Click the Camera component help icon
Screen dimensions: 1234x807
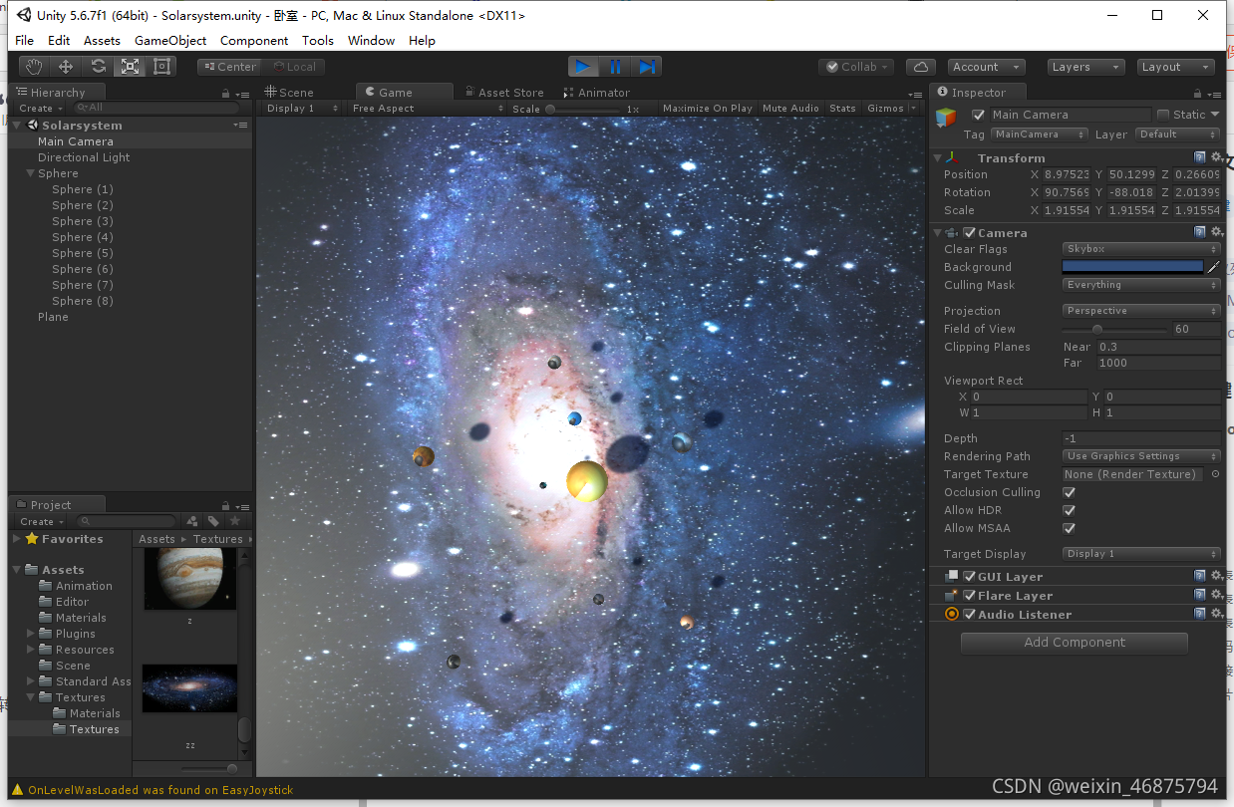click(x=1200, y=232)
